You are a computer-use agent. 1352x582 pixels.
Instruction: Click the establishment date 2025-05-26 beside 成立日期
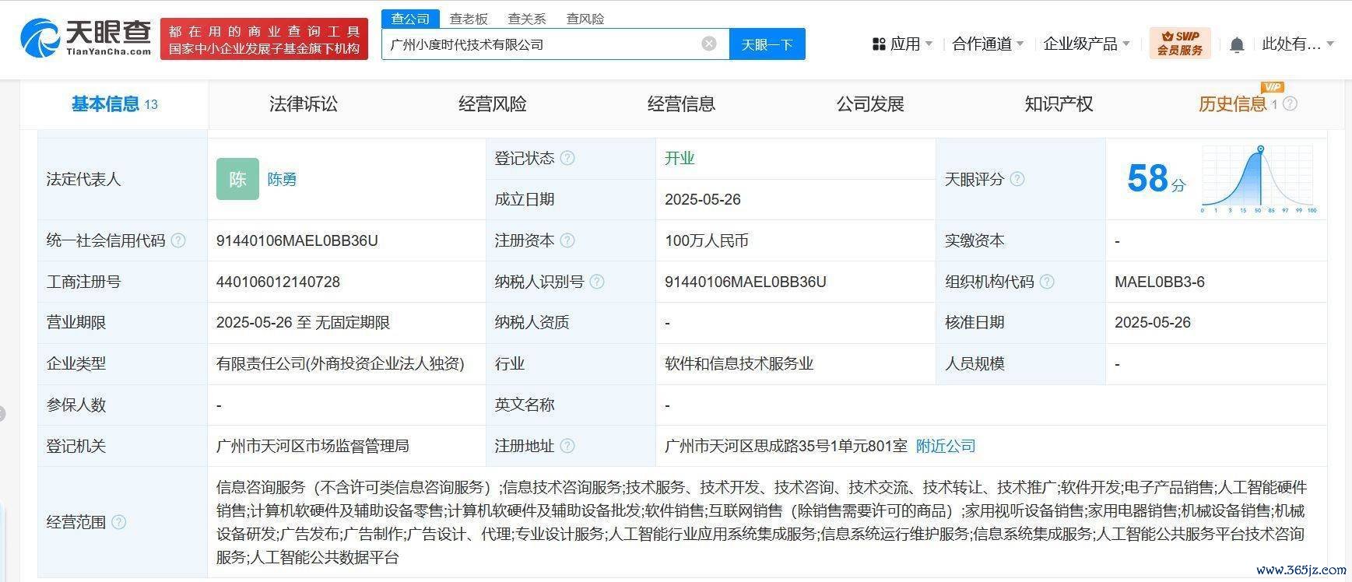click(x=703, y=199)
